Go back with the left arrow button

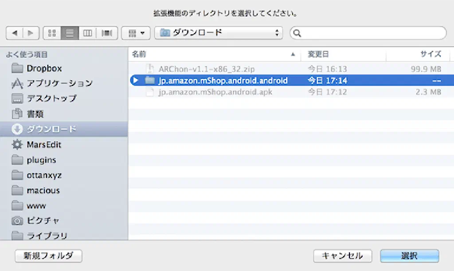[x=15, y=33]
